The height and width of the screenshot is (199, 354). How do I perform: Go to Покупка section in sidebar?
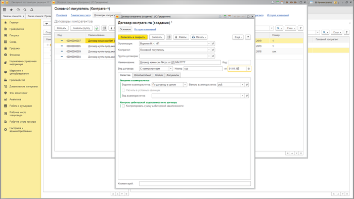[14, 35]
